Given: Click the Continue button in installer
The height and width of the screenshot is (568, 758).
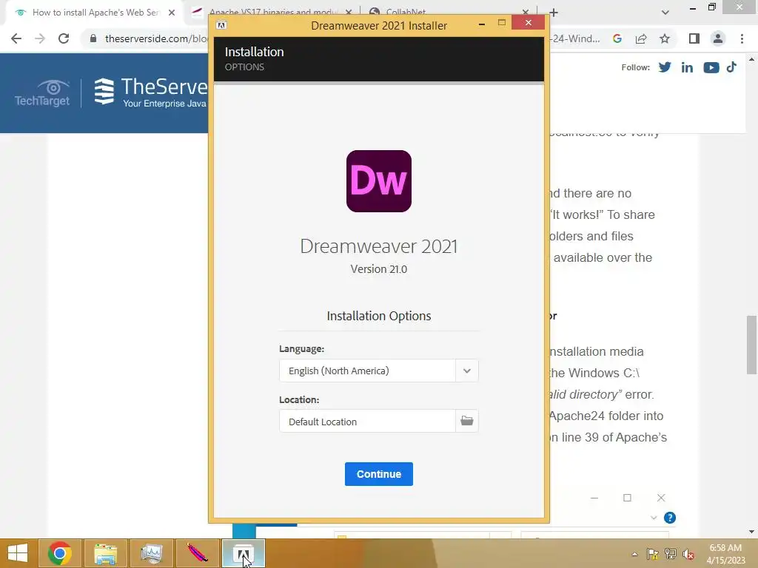Looking at the screenshot, I should tap(378, 474).
